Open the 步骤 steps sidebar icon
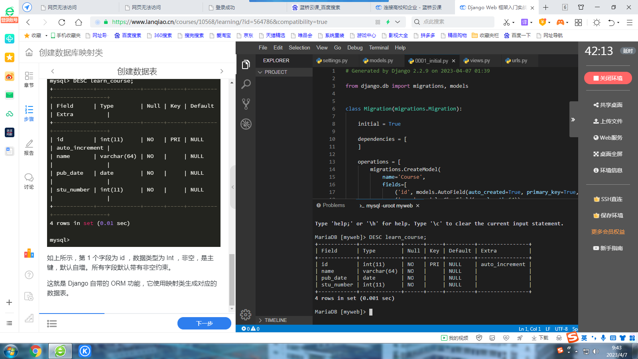The width and height of the screenshot is (638, 359). pos(29,113)
